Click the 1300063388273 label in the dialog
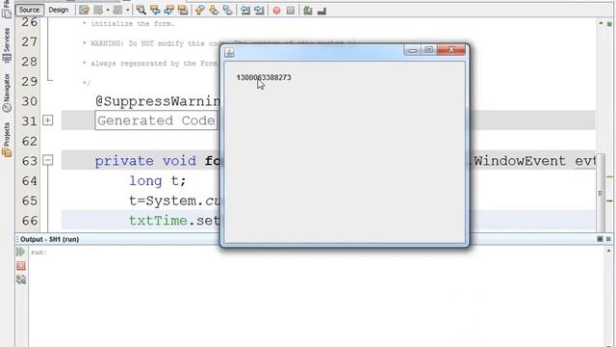 click(264, 77)
